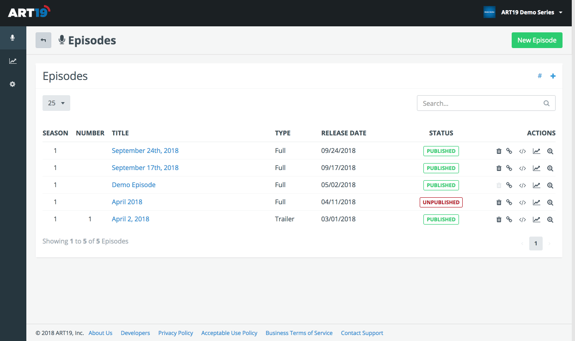Screen dimensions: 575x341
Task: Sort table by Title column header
Action: (x=120, y=133)
